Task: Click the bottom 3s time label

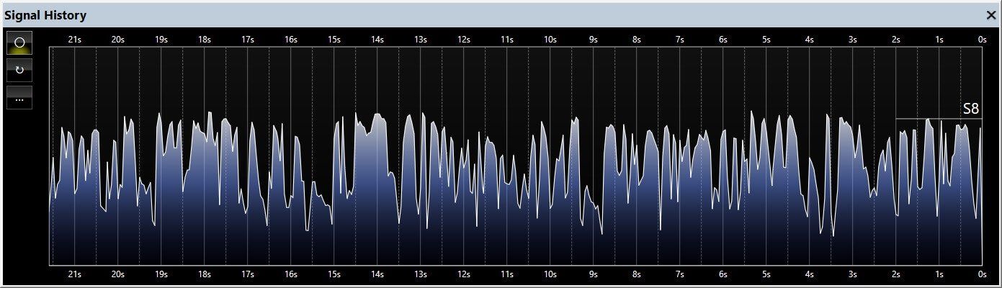Action: [x=852, y=274]
